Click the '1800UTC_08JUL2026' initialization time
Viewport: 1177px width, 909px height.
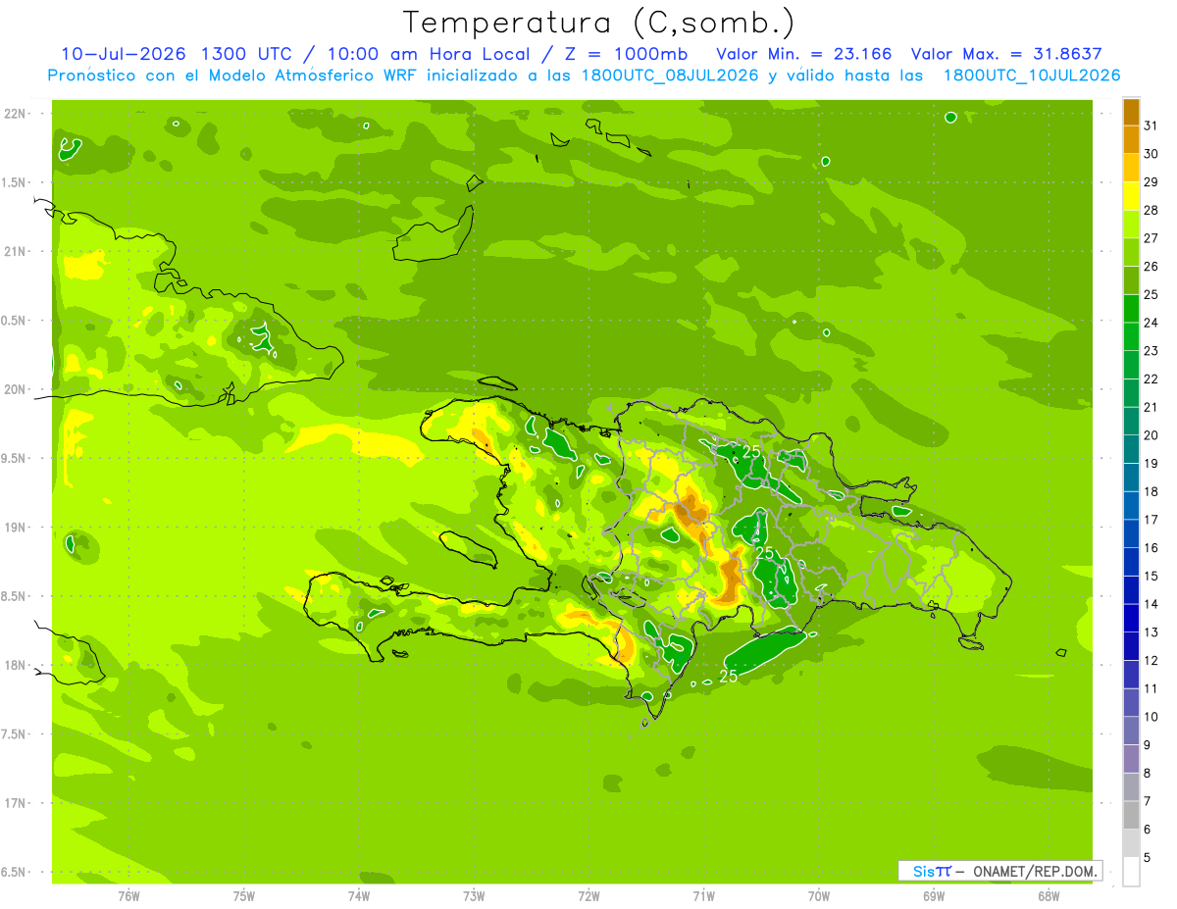(x=668, y=76)
